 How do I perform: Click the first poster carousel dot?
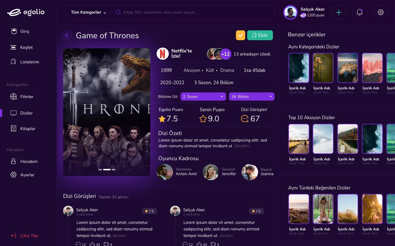tap(100, 170)
